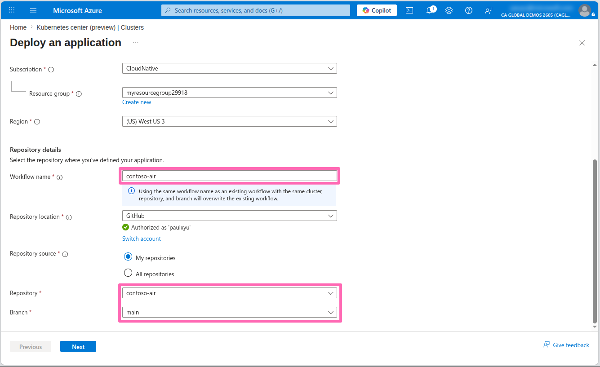This screenshot has height=367, width=600.
Task: Click info icon next to Subscription
Action: [x=51, y=70]
